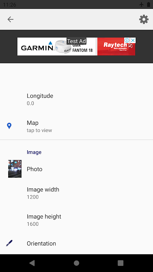153x272 pixels.
Task: Tap the back arrow icon
Action: [x=11, y=19]
